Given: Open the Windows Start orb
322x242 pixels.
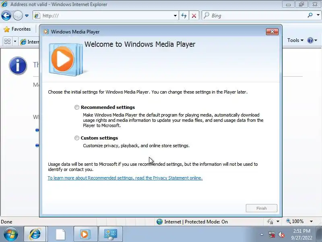Looking at the screenshot, I should point(11,234).
